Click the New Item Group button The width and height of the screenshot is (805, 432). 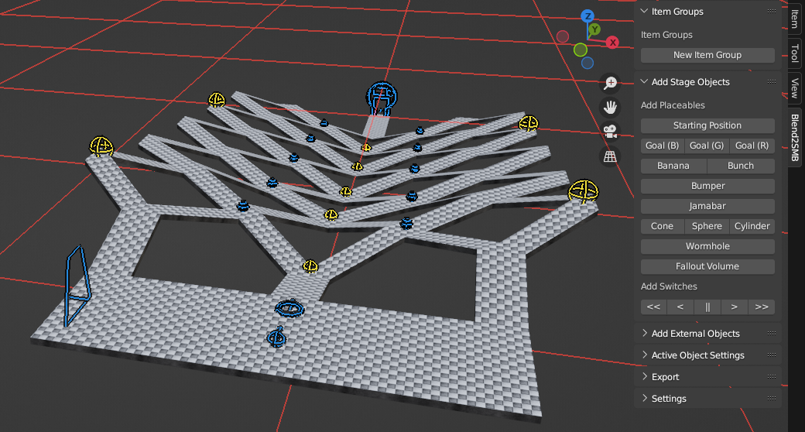click(707, 55)
